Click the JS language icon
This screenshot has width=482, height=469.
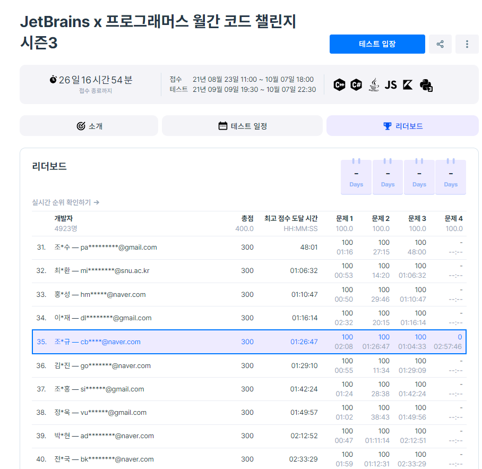391,85
